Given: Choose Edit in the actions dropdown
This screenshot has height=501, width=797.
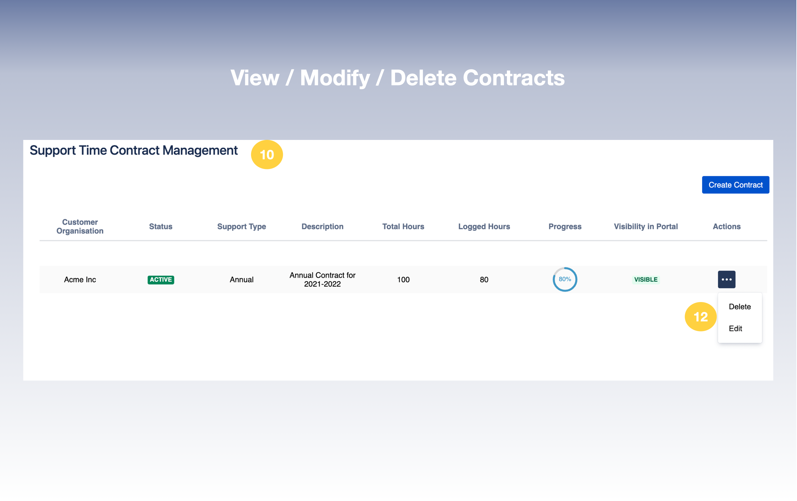Looking at the screenshot, I should [735, 329].
